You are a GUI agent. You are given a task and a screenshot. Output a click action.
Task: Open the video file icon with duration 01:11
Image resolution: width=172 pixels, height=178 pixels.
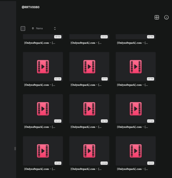[x=89, y=67]
